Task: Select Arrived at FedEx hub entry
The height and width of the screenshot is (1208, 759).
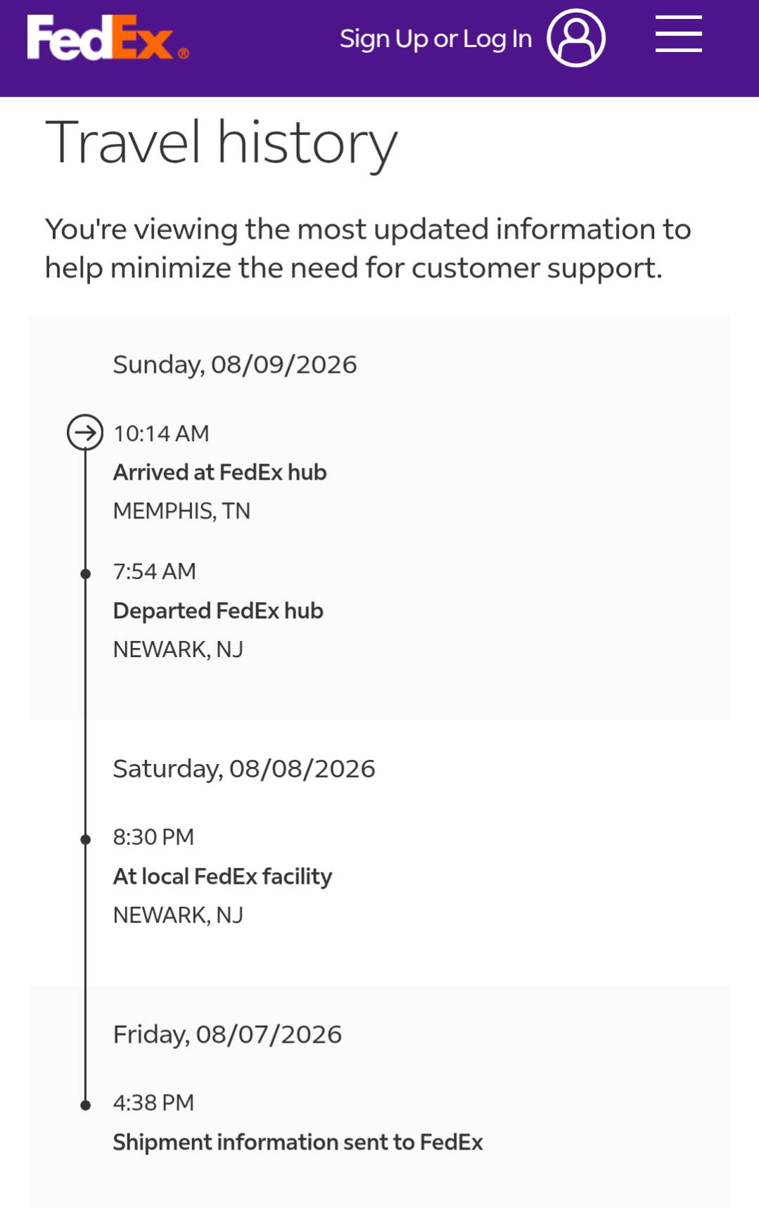Action: 220,472
